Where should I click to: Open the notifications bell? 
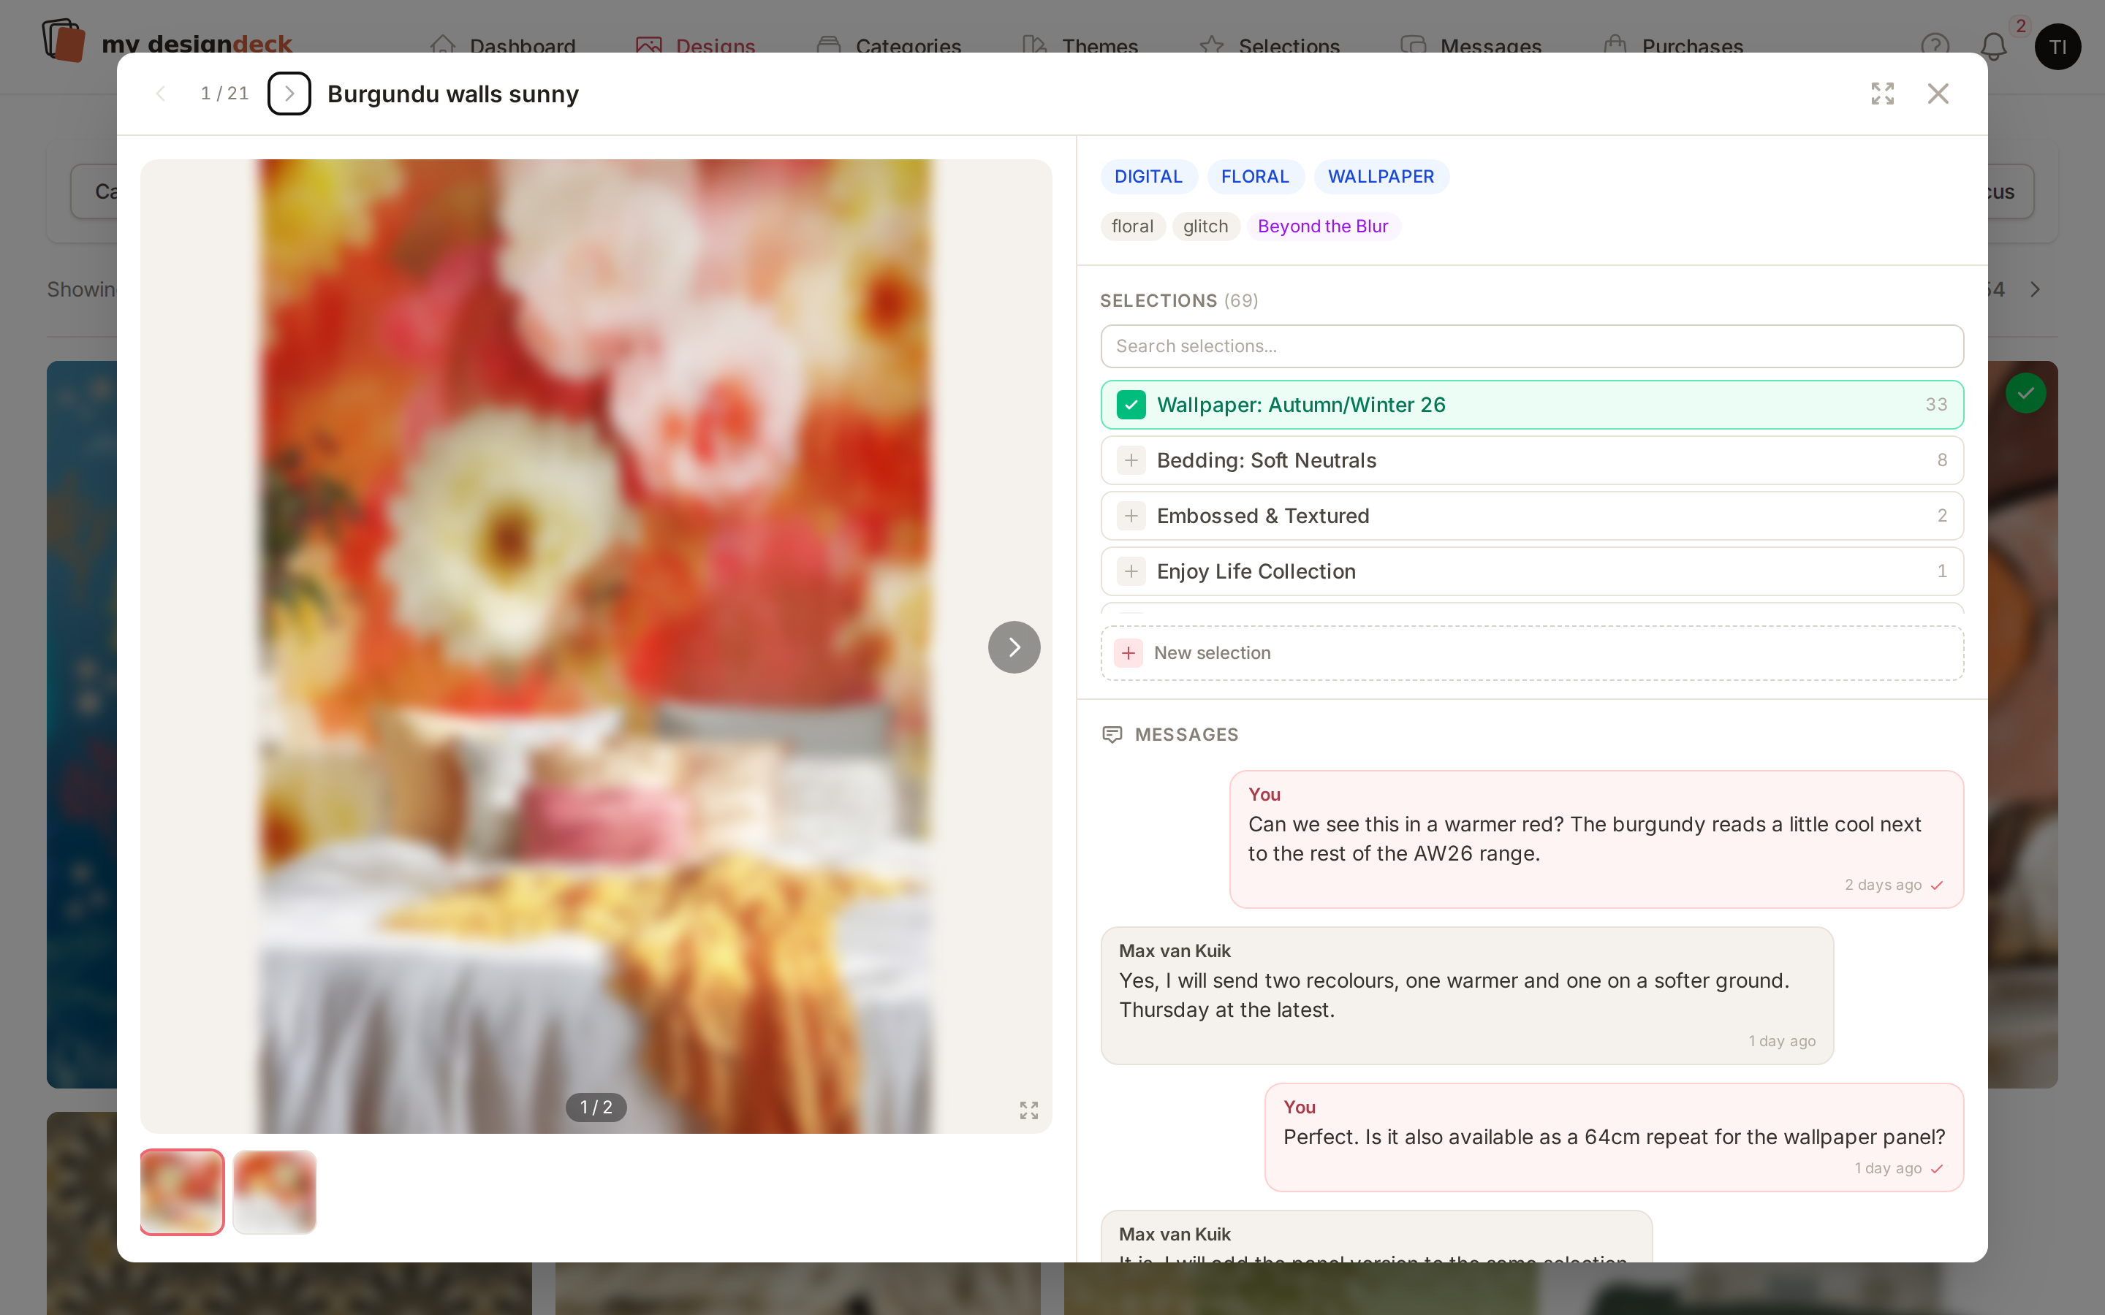[1994, 46]
